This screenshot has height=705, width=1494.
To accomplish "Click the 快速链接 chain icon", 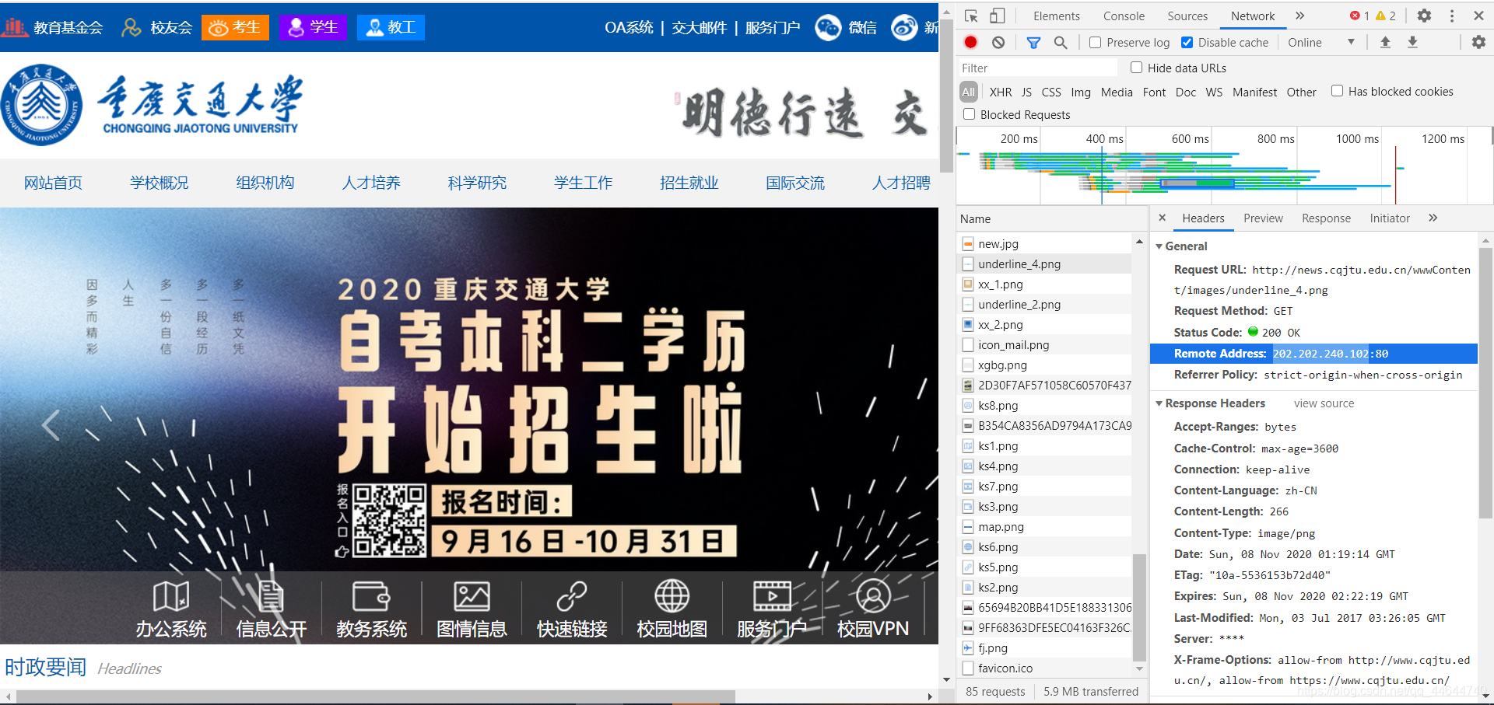I will pos(572,597).
